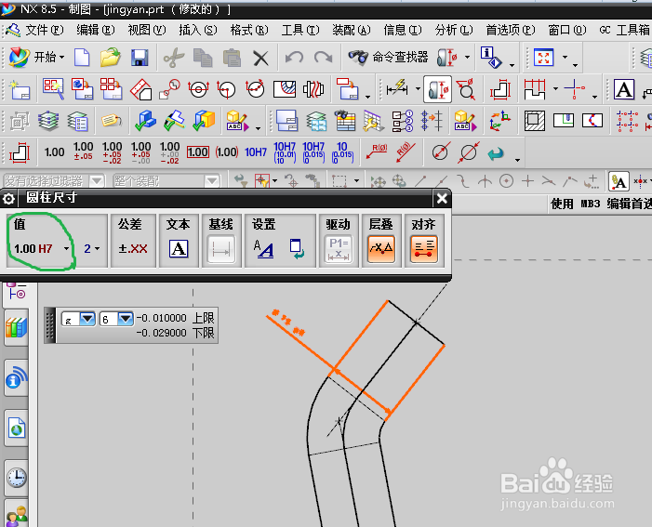Image resolution: width=652 pixels, height=527 pixels.
Task: Click the redo arrow
Action: coord(323,57)
